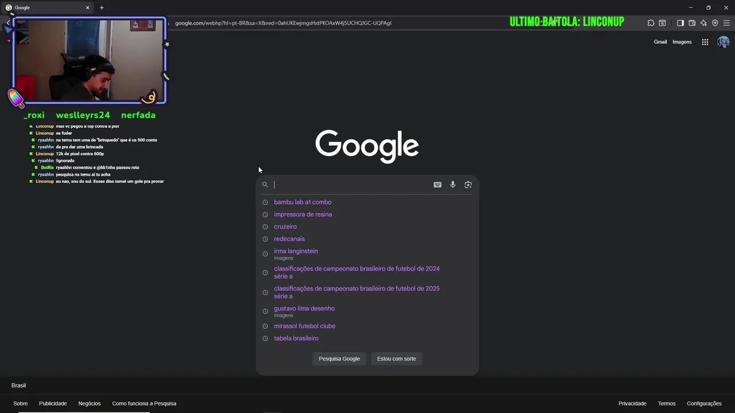The image size is (735, 413).
Task: Click the streamer webcam overlay
Action: 89,61
